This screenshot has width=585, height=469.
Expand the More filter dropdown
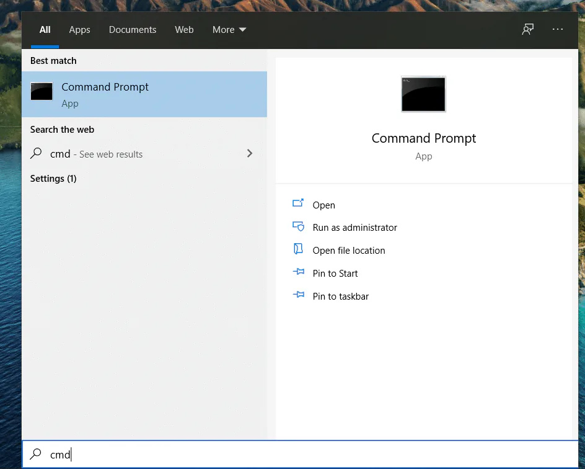pyautogui.click(x=229, y=30)
